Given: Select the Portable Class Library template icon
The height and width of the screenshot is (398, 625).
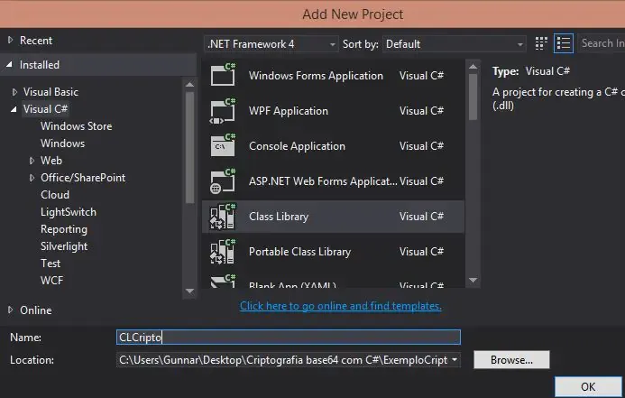Looking at the screenshot, I should (x=223, y=251).
